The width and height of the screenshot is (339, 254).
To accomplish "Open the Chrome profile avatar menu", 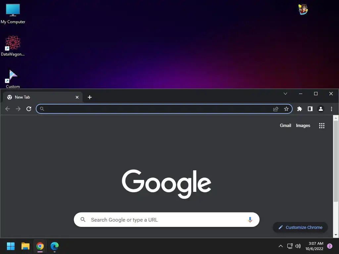I will (x=320, y=109).
